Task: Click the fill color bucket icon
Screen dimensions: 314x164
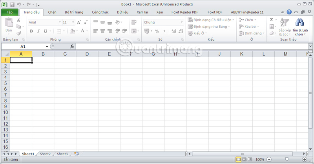Action: pos(73,31)
